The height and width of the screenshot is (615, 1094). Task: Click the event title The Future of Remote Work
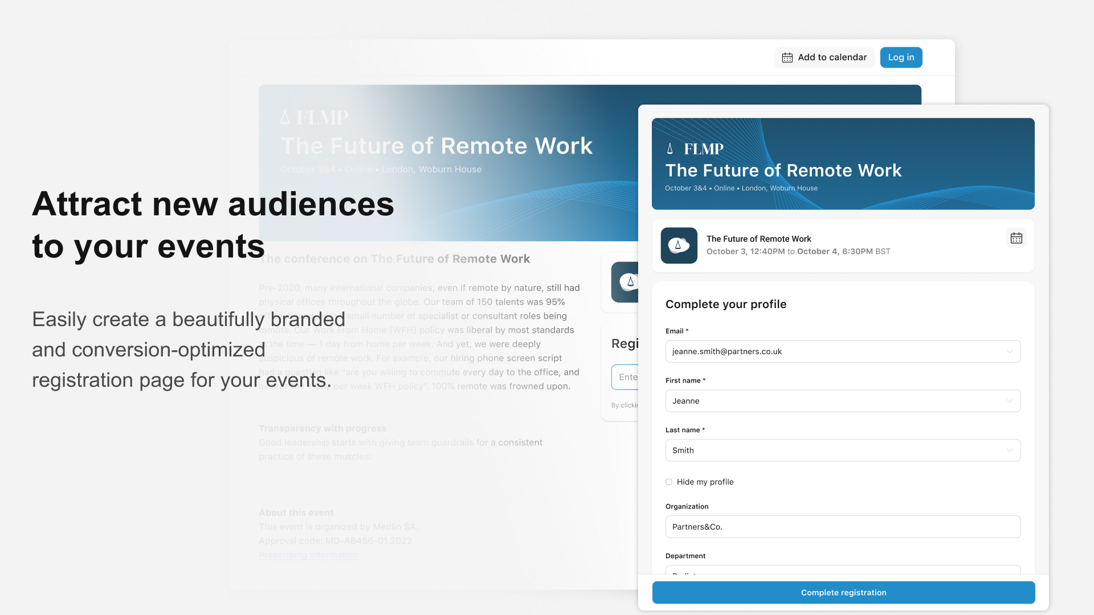[783, 170]
